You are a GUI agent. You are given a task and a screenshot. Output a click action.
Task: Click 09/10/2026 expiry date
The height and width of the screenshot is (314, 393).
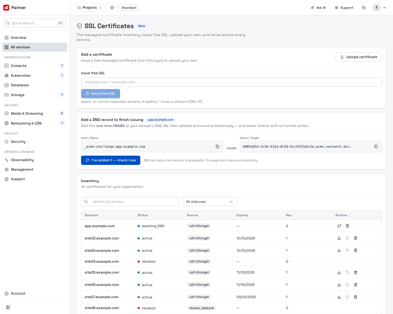click(246, 297)
